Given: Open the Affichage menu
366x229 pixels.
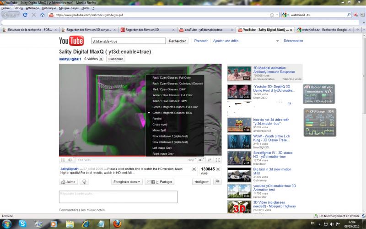Looking at the screenshot, I should [32, 8].
